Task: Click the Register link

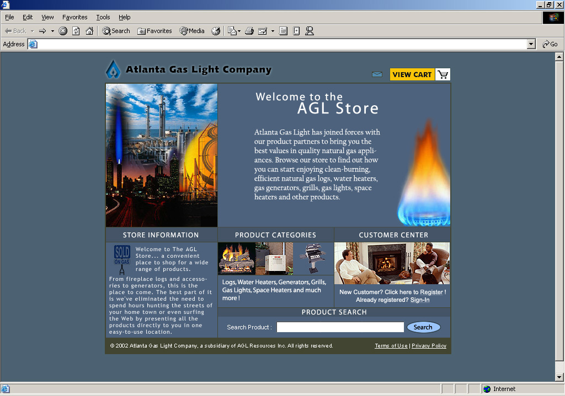Action: [431, 292]
